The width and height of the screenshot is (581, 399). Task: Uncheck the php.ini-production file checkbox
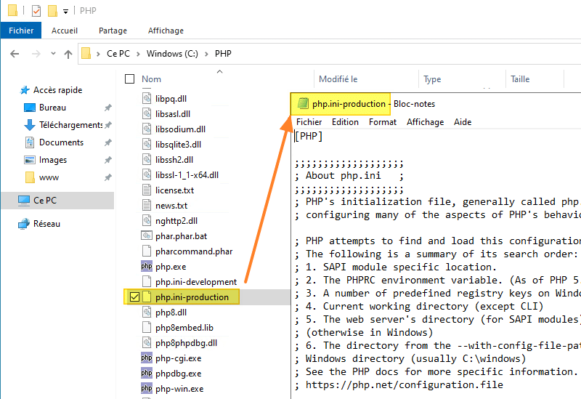point(134,297)
